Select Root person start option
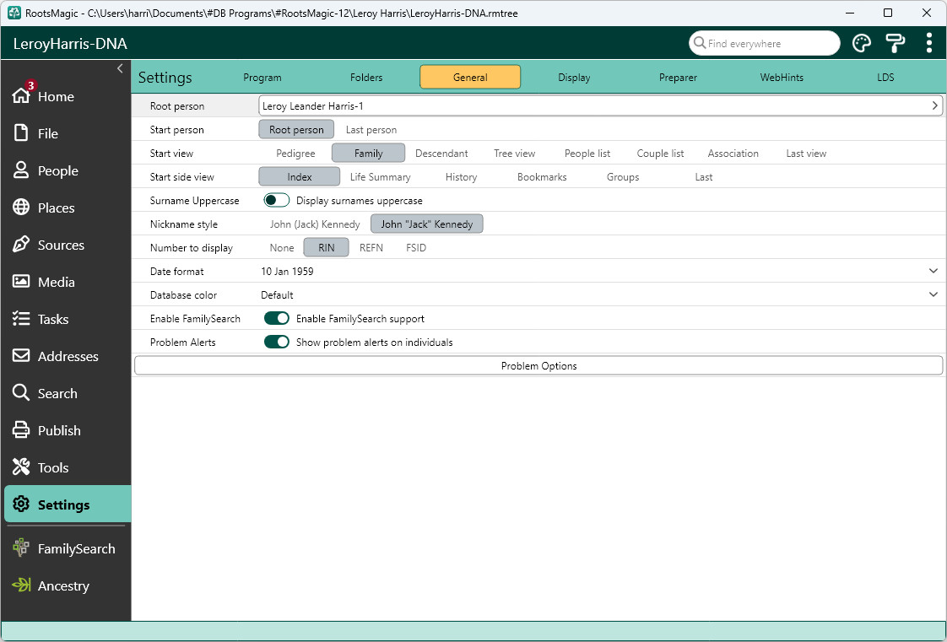This screenshot has width=947, height=642. (x=296, y=130)
